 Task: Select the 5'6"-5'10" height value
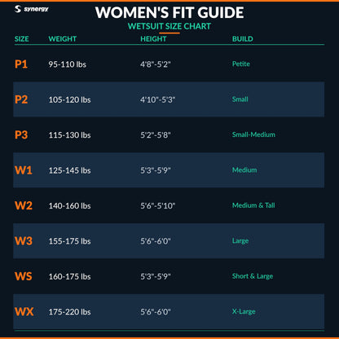[158, 205]
